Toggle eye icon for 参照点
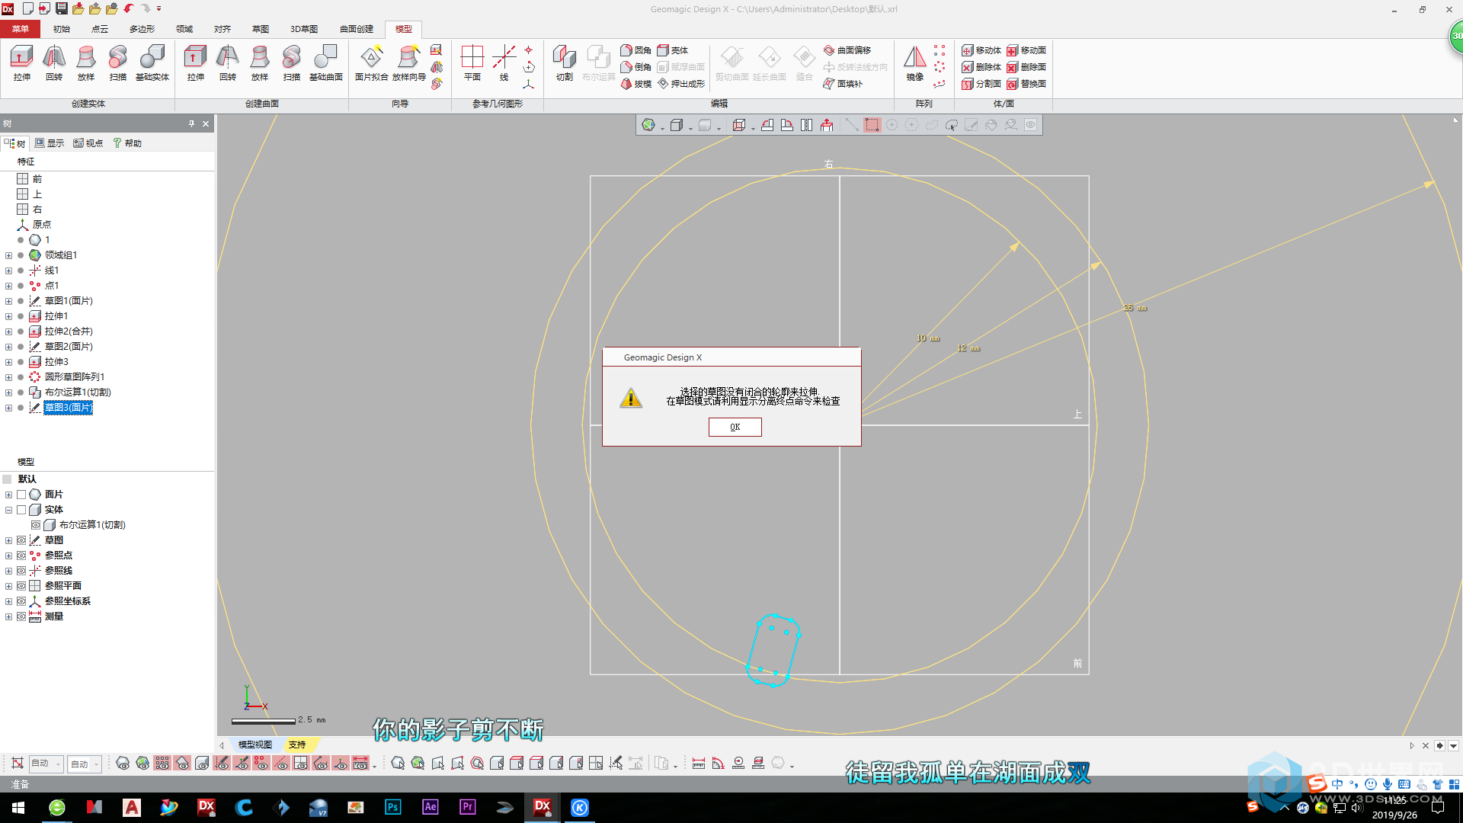This screenshot has height=823, width=1463. pos(21,556)
